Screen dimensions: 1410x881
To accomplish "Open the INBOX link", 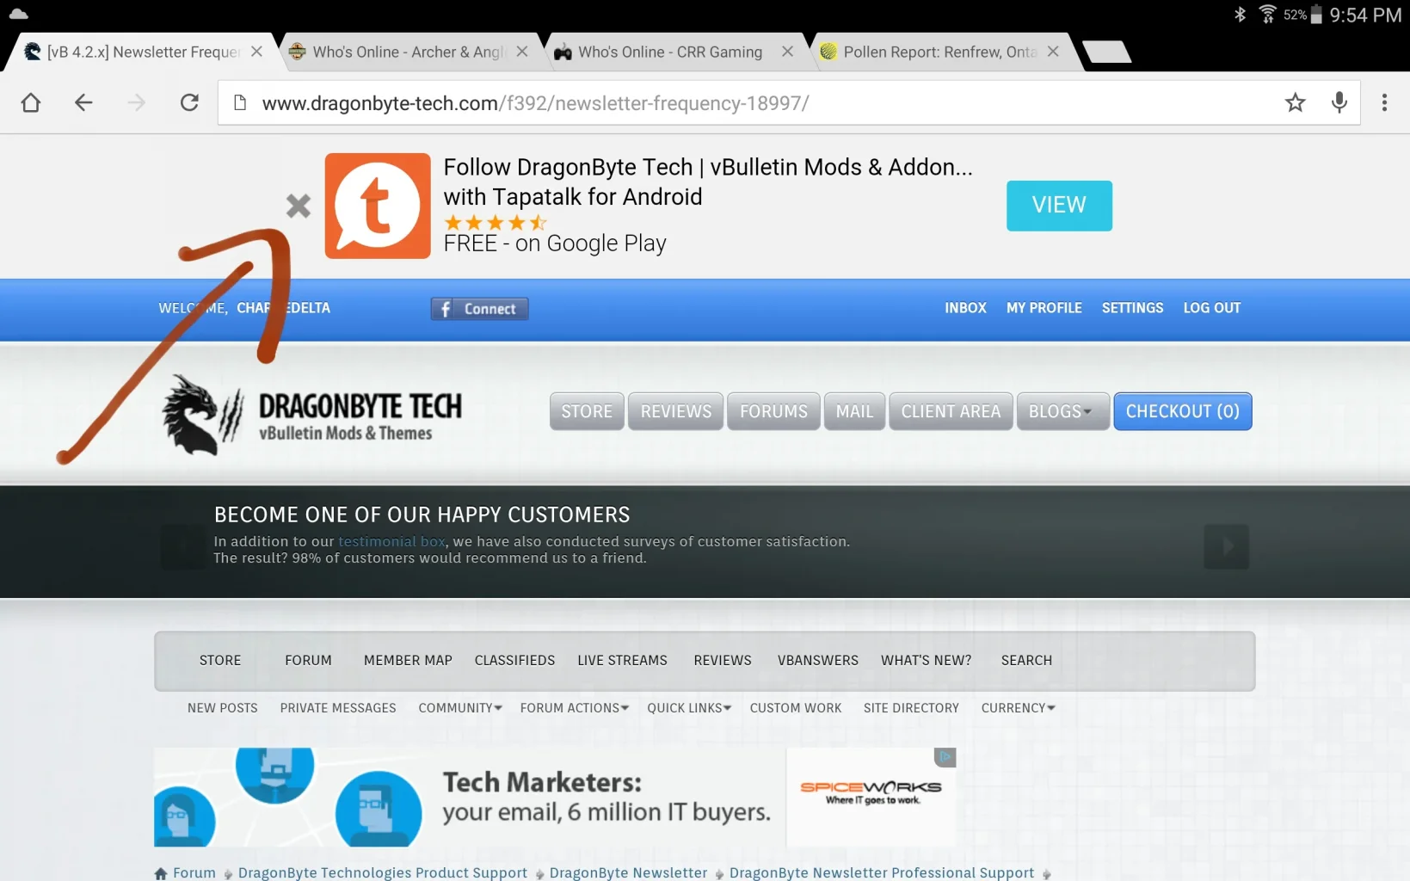I will tap(965, 308).
